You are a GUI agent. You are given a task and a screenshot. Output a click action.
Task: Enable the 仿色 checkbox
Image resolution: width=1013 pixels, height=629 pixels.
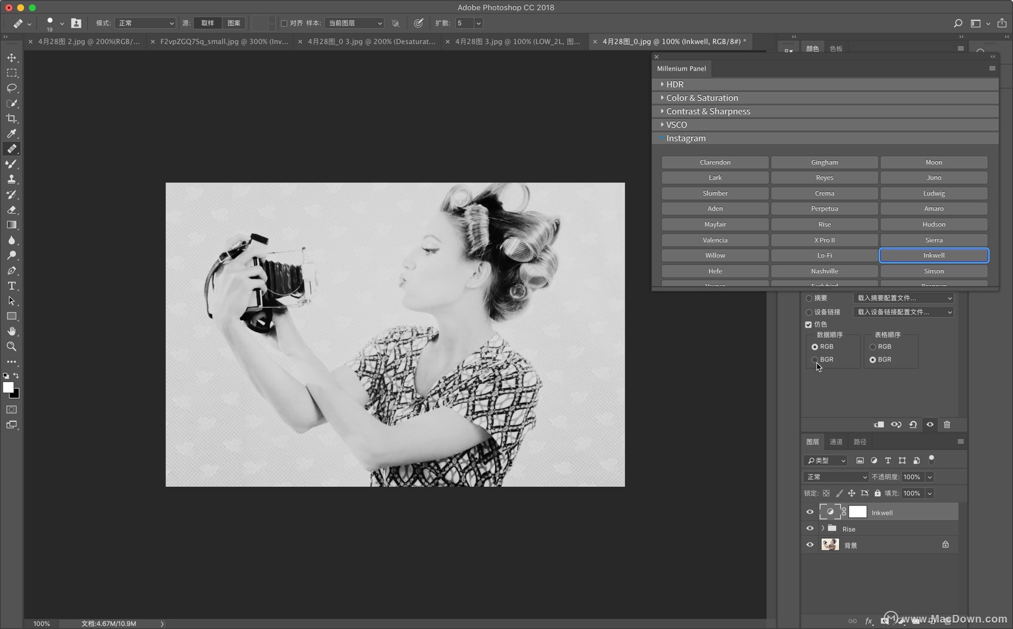point(809,324)
